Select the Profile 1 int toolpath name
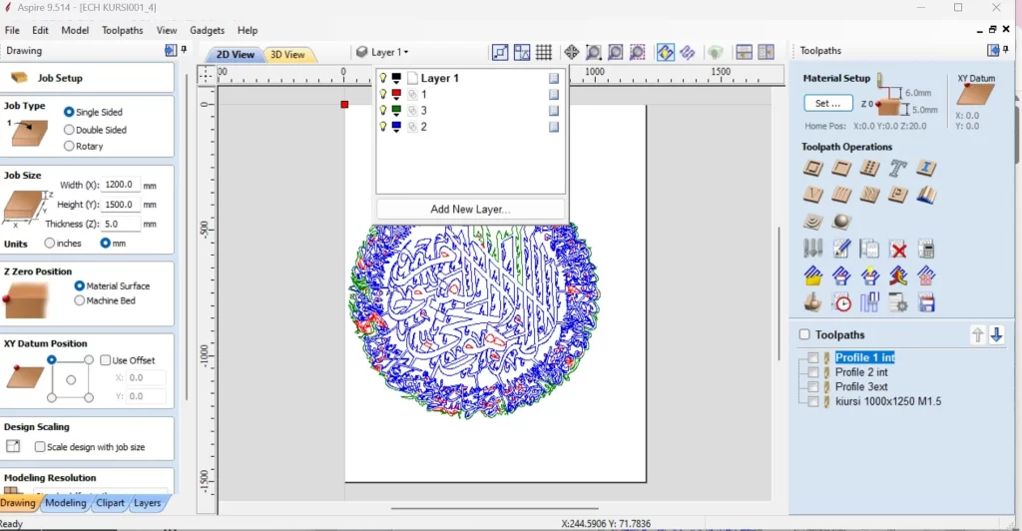This screenshot has height=531, width=1022. click(865, 357)
